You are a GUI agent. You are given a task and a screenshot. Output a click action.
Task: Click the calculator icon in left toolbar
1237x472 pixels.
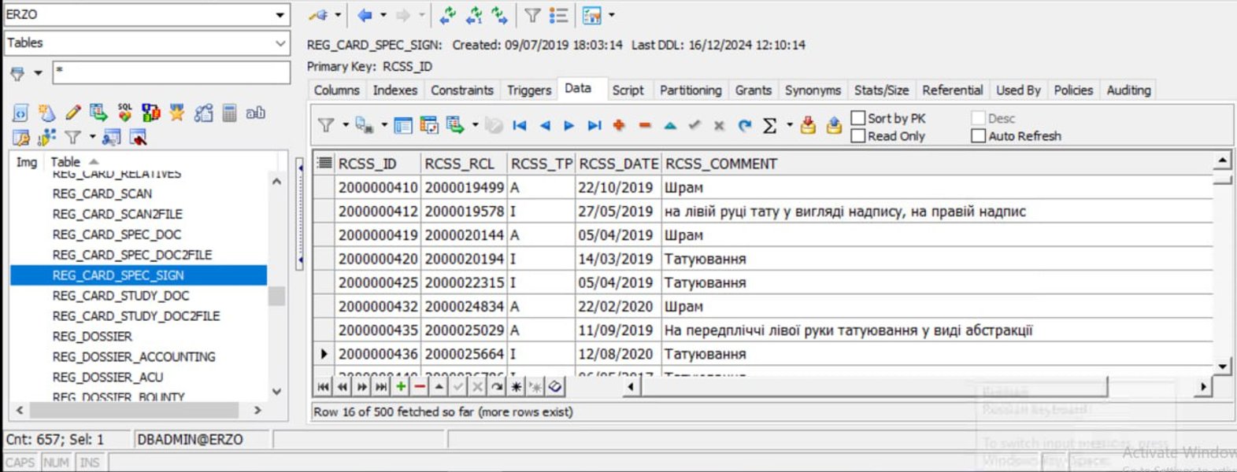pyautogui.click(x=229, y=112)
